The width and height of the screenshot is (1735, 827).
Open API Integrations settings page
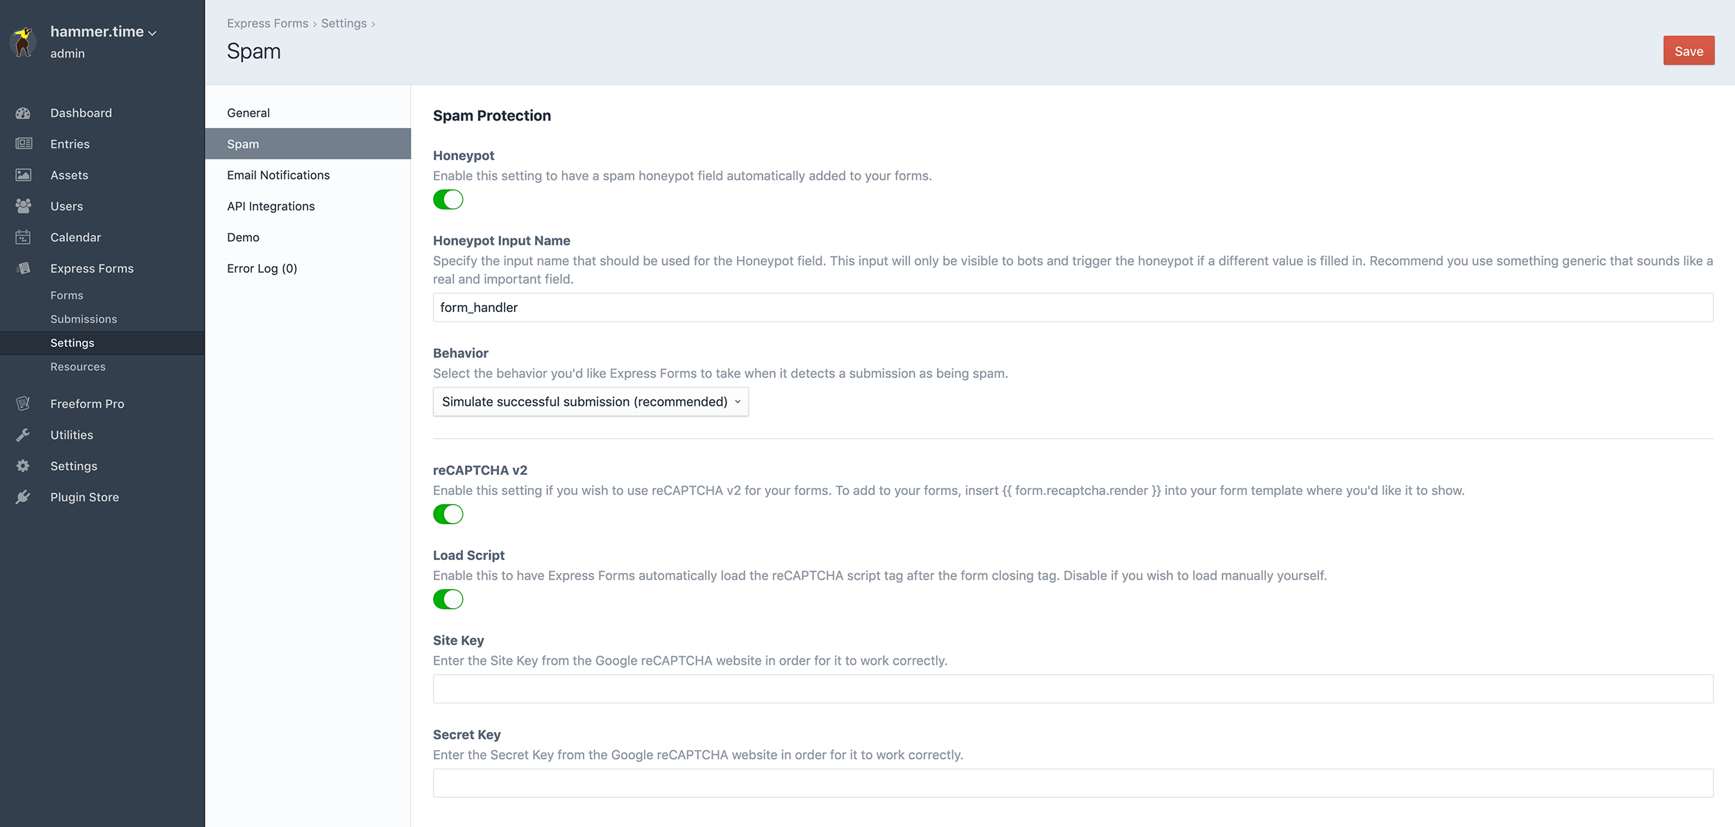click(270, 204)
